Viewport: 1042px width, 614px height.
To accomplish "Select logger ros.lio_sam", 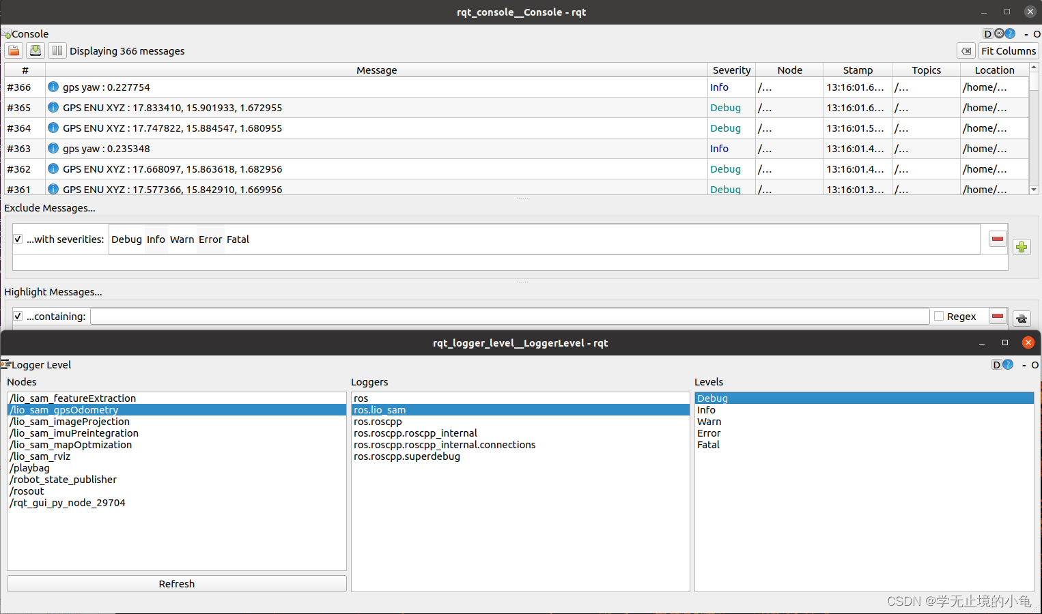I will click(x=520, y=410).
